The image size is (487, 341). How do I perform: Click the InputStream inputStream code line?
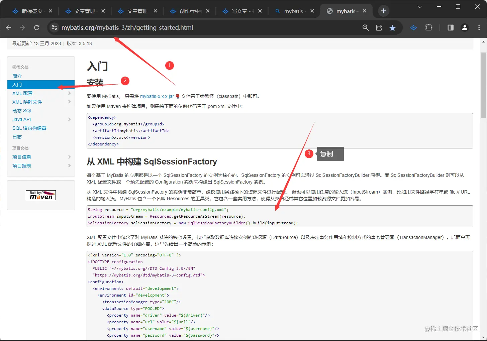click(167, 216)
